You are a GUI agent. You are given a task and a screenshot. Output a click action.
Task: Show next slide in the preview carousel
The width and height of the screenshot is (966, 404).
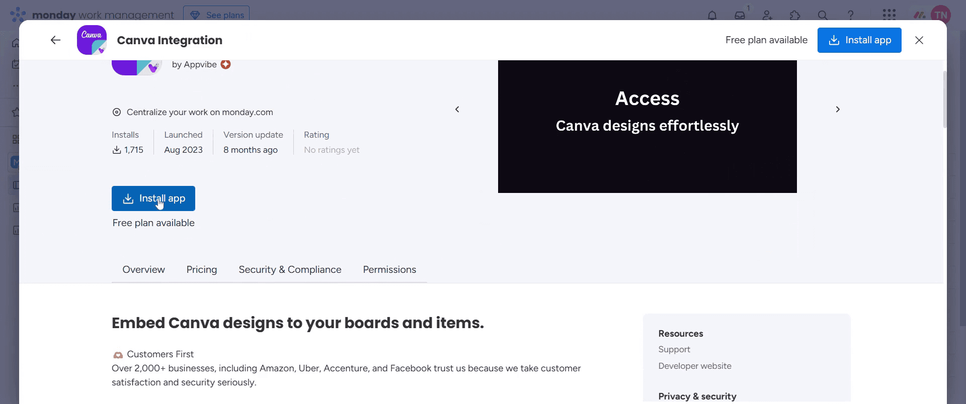(x=838, y=109)
